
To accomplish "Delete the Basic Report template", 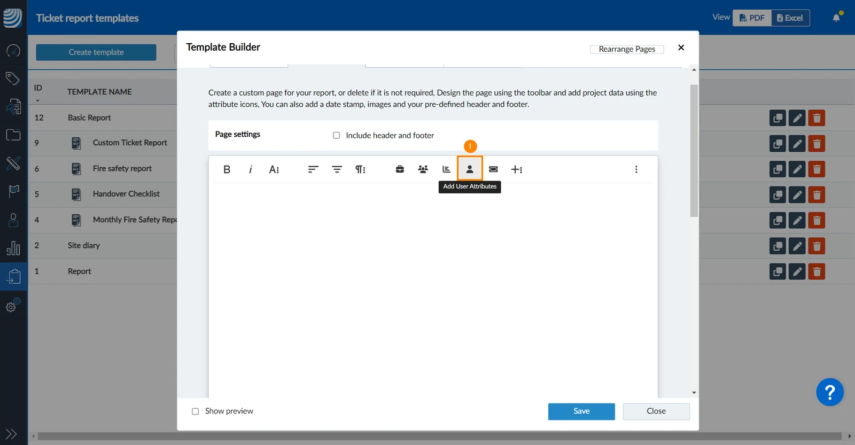I will pos(817,118).
